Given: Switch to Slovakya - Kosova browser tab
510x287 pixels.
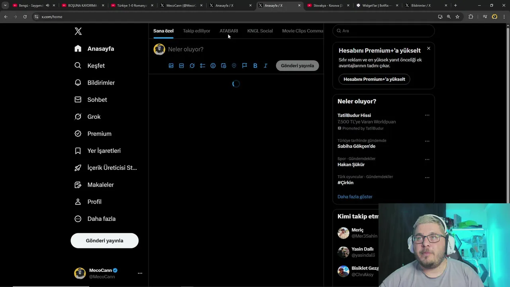Looking at the screenshot, I should point(328,6).
